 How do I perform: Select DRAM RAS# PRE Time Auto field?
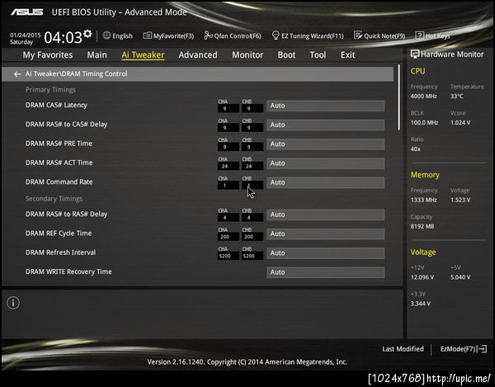[x=326, y=144]
